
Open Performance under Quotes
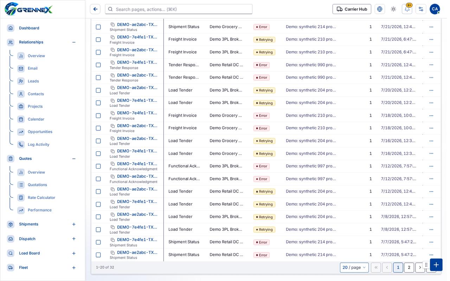[40, 210]
